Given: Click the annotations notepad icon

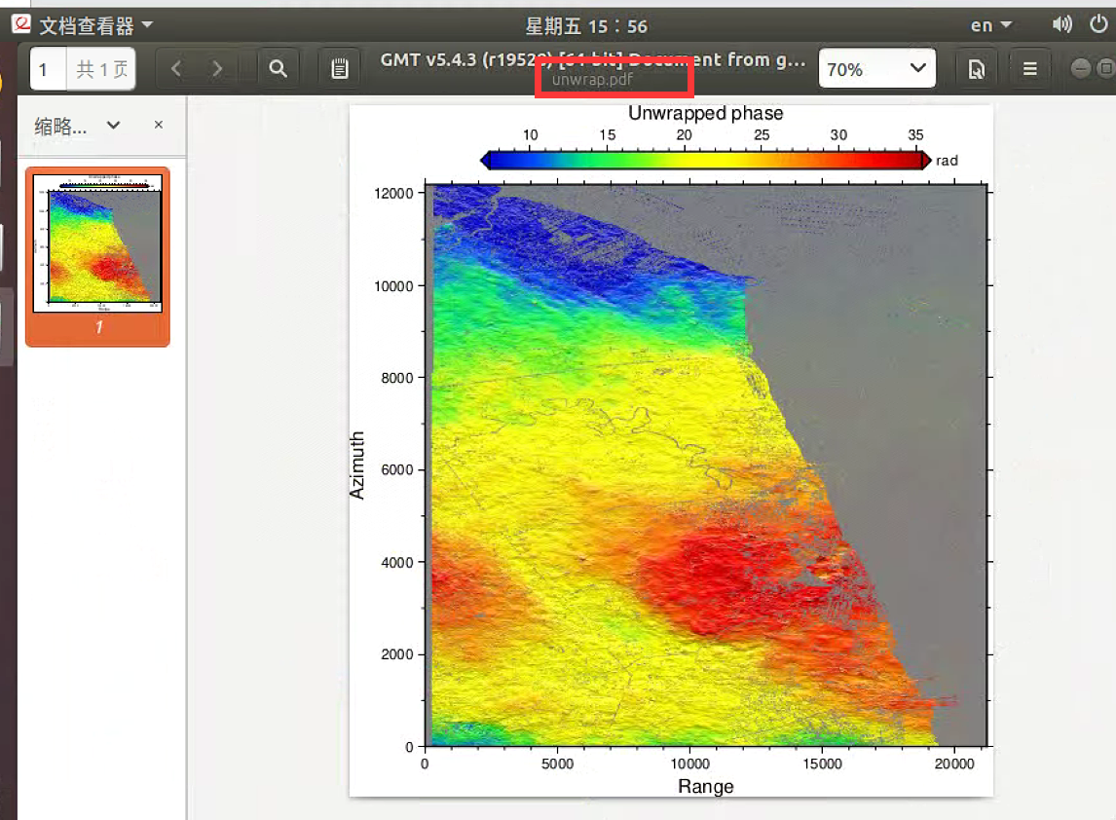Looking at the screenshot, I should [340, 69].
